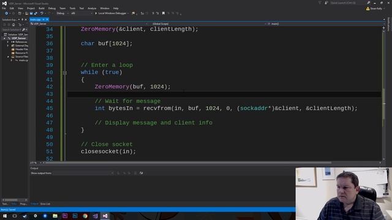Click the Save All toolbar icon
Image resolution: width=392 pixels, height=220 pixels.
coord(36,13)
